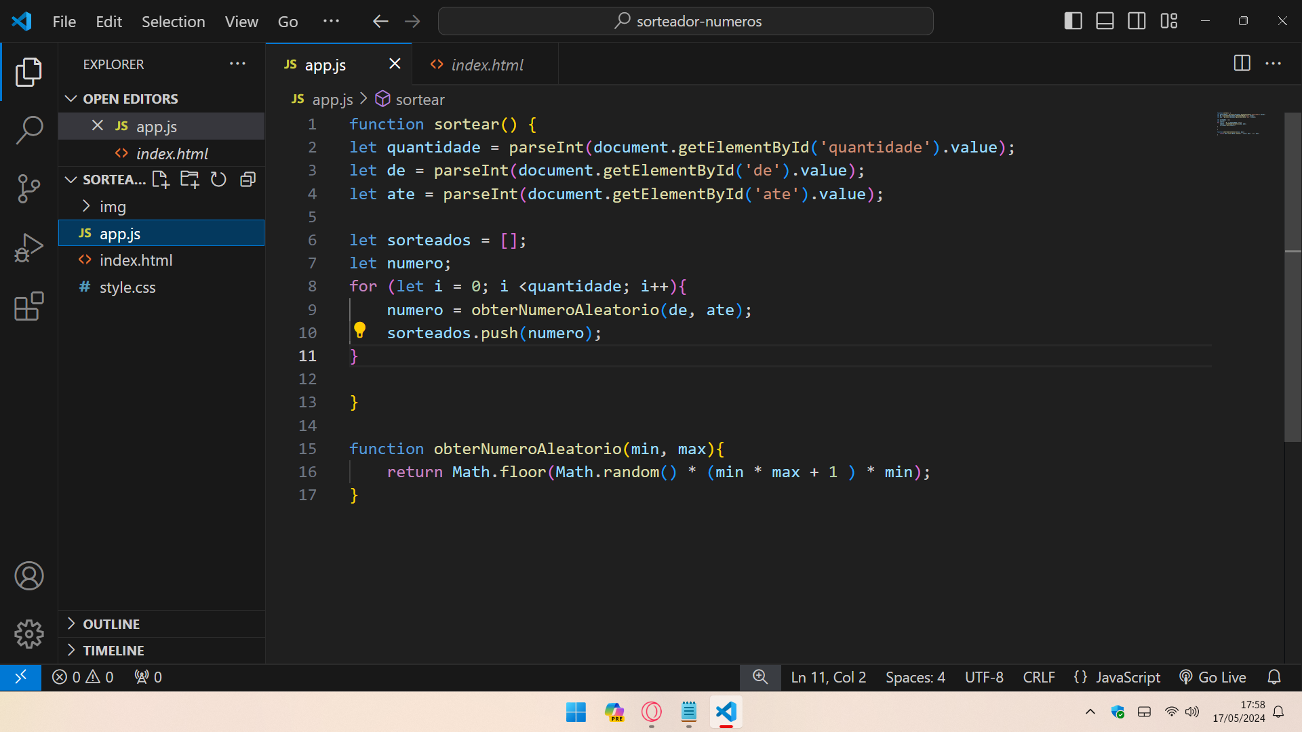1302x732 pixels.
Task: Click Ln 11, Col 2 go to line
Action: click(828, 677)
